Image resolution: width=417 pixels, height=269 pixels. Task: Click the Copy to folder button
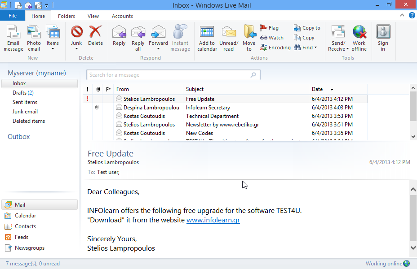(307, 28)
